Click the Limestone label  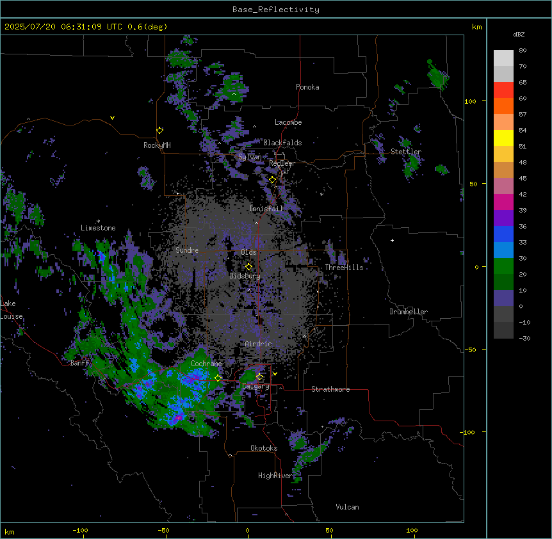(x=98, y=228)
